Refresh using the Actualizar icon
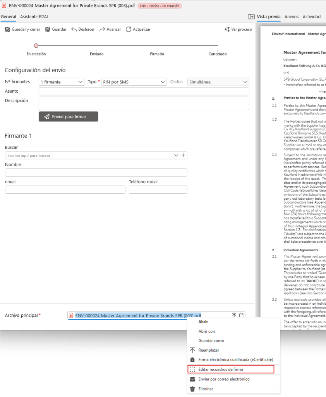 [x=129, y=29]
